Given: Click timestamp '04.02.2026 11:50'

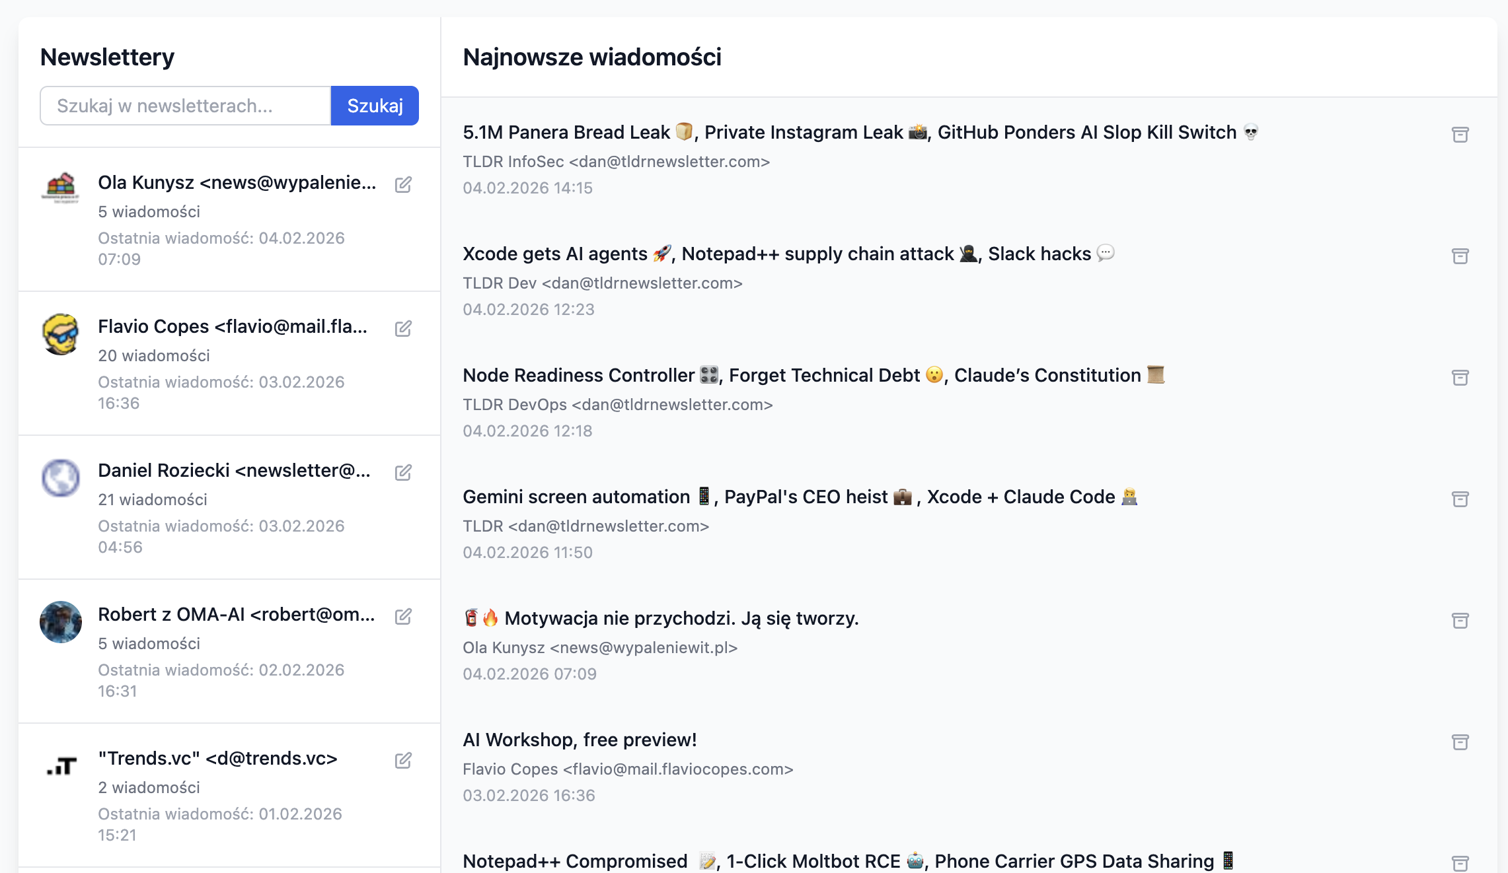Looking at the screenshot, I should click(527, 553).
